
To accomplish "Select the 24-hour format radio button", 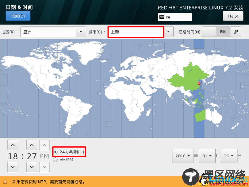I will 55,152.
